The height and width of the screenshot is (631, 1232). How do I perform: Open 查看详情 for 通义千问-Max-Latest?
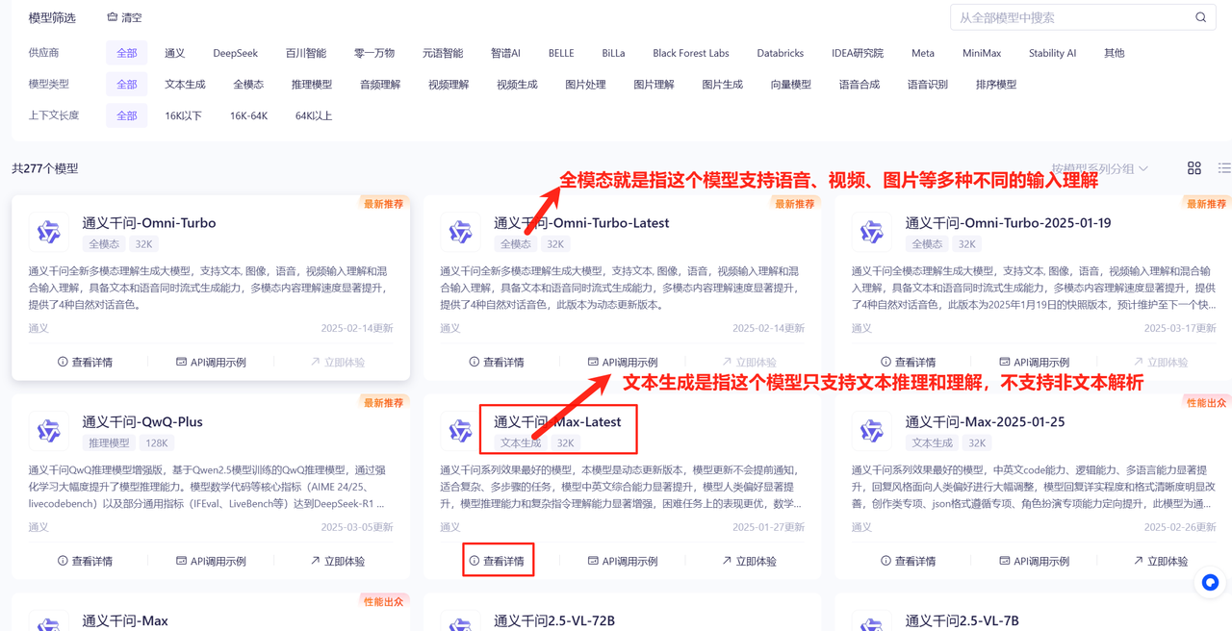pyautogui.click(x=497, y=561)
